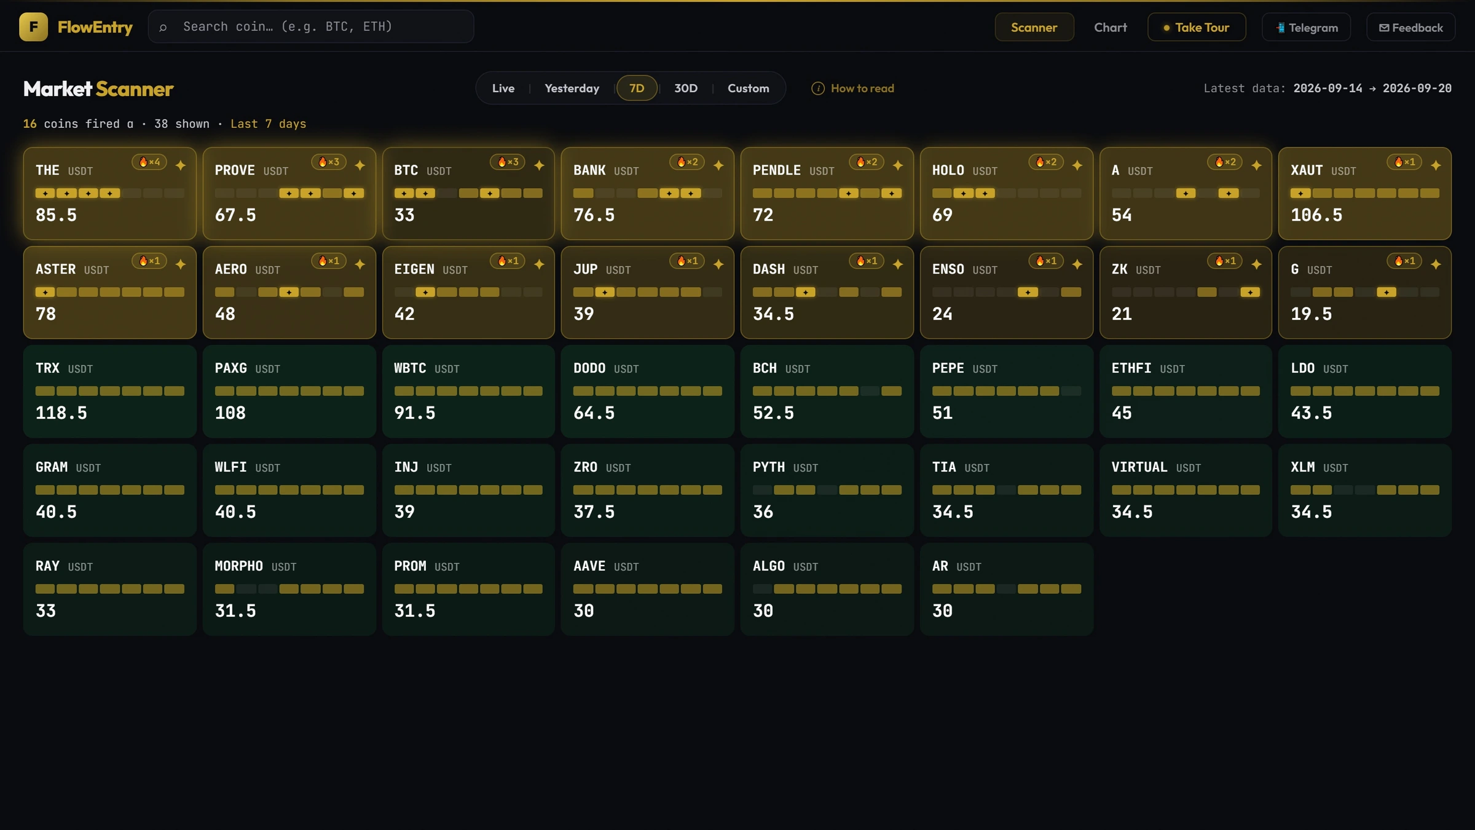Click the fire x1 badge on G card
Image resolution: width=1475 pixels, height=830 pixels.
pyautogui.click(x=1404, y=261)
